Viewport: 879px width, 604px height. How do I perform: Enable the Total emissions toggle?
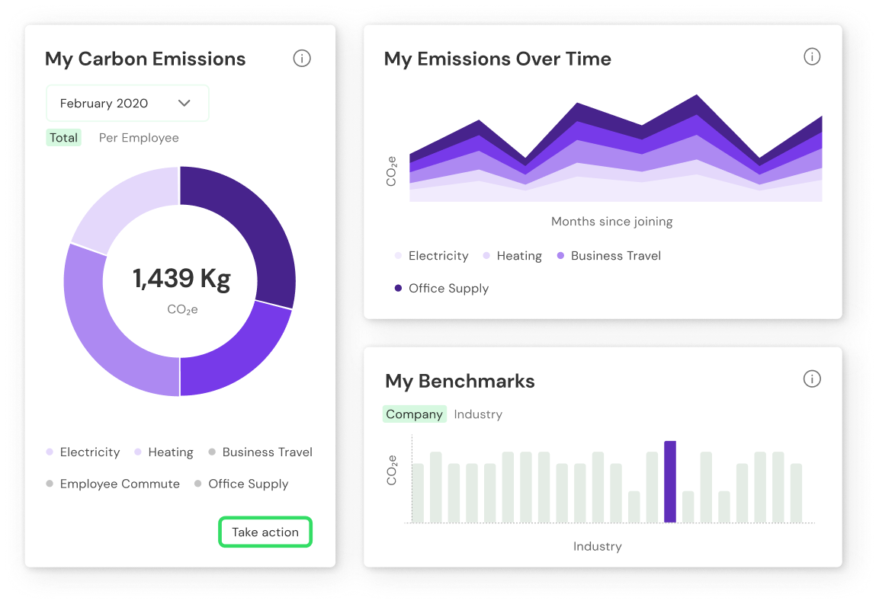point(63,137)
